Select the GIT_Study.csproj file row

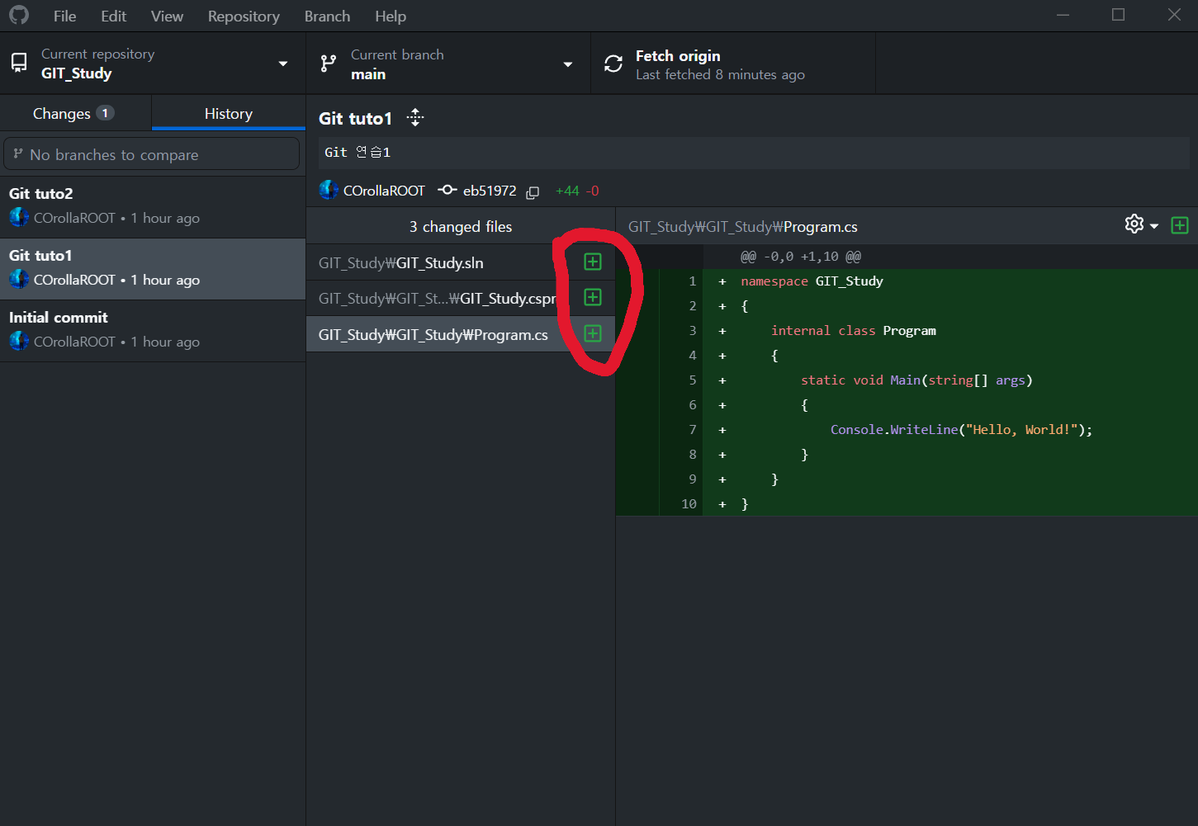click(461, 298)
